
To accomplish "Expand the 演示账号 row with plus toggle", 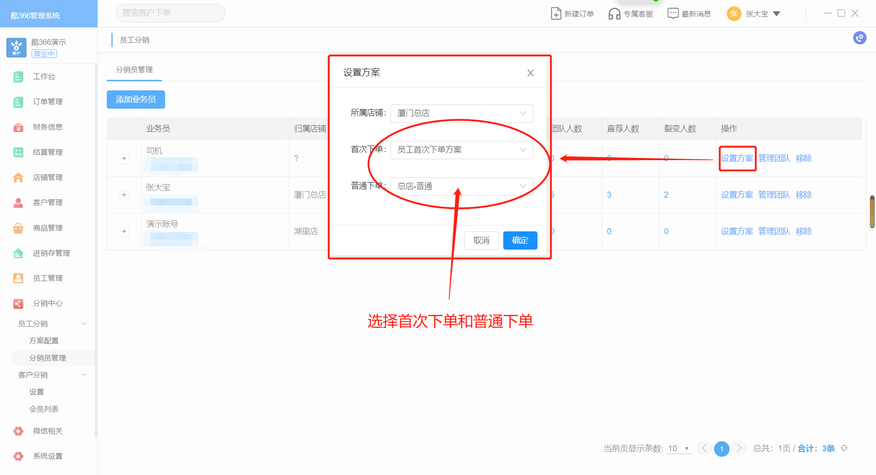I will (x=124, y=231).
